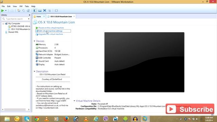The width and height of the screenshot is (217, 122).
Task: Select My Computer in the library tree
Action: (14, 23)
